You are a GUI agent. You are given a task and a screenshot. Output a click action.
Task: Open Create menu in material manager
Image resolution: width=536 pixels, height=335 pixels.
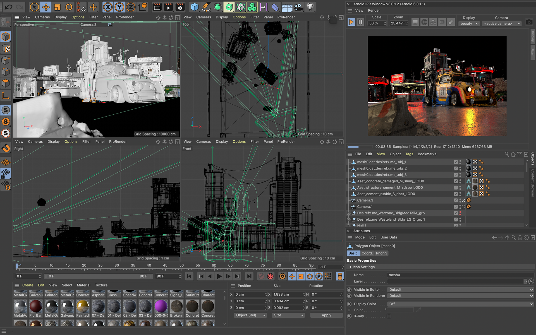click(x=28, y=285)
